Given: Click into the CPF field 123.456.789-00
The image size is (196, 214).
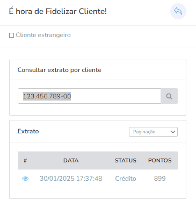Looking at the screenshot, I should [x=89, y=96].
